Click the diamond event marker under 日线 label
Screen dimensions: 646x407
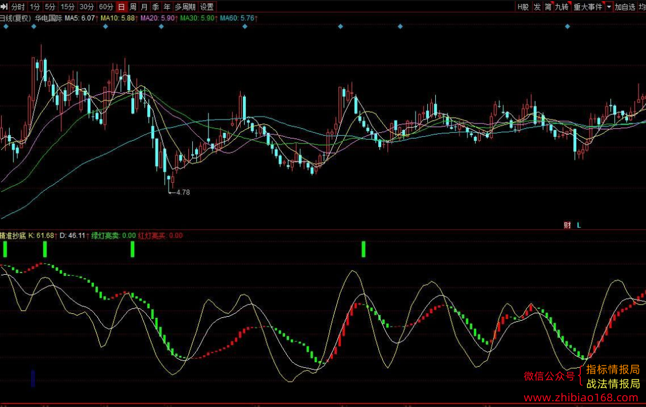click(6, 26)
